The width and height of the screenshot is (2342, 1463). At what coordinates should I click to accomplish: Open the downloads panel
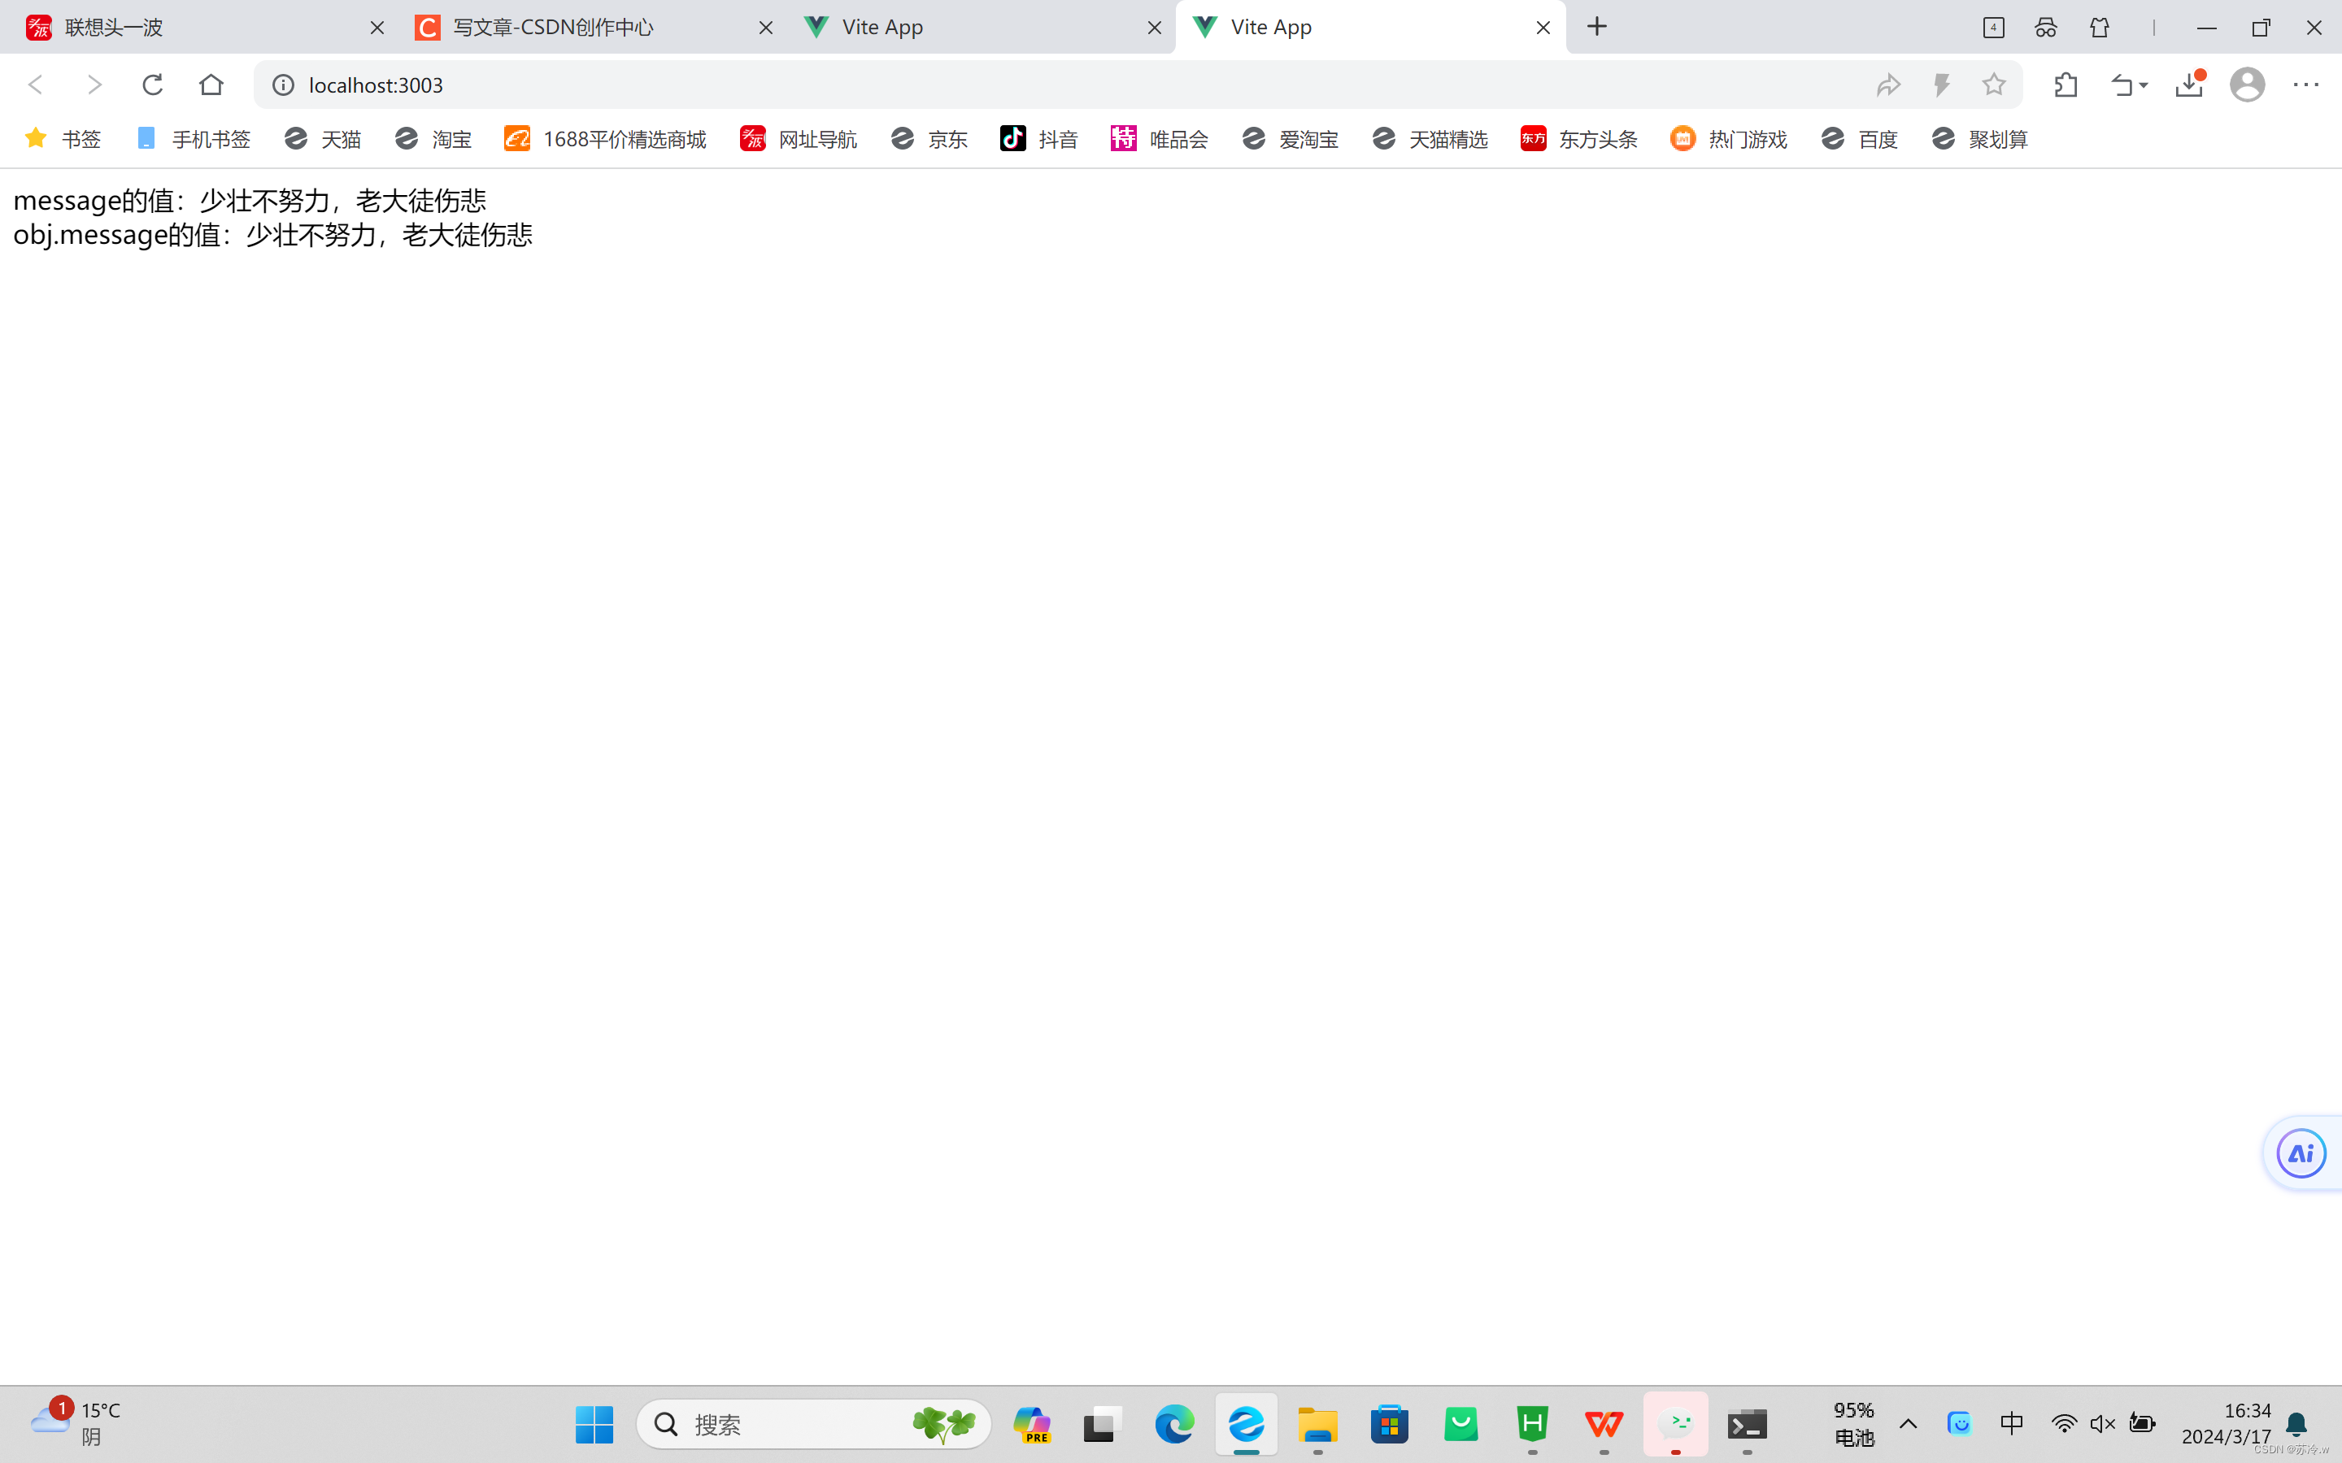(x=2189, y=85)
